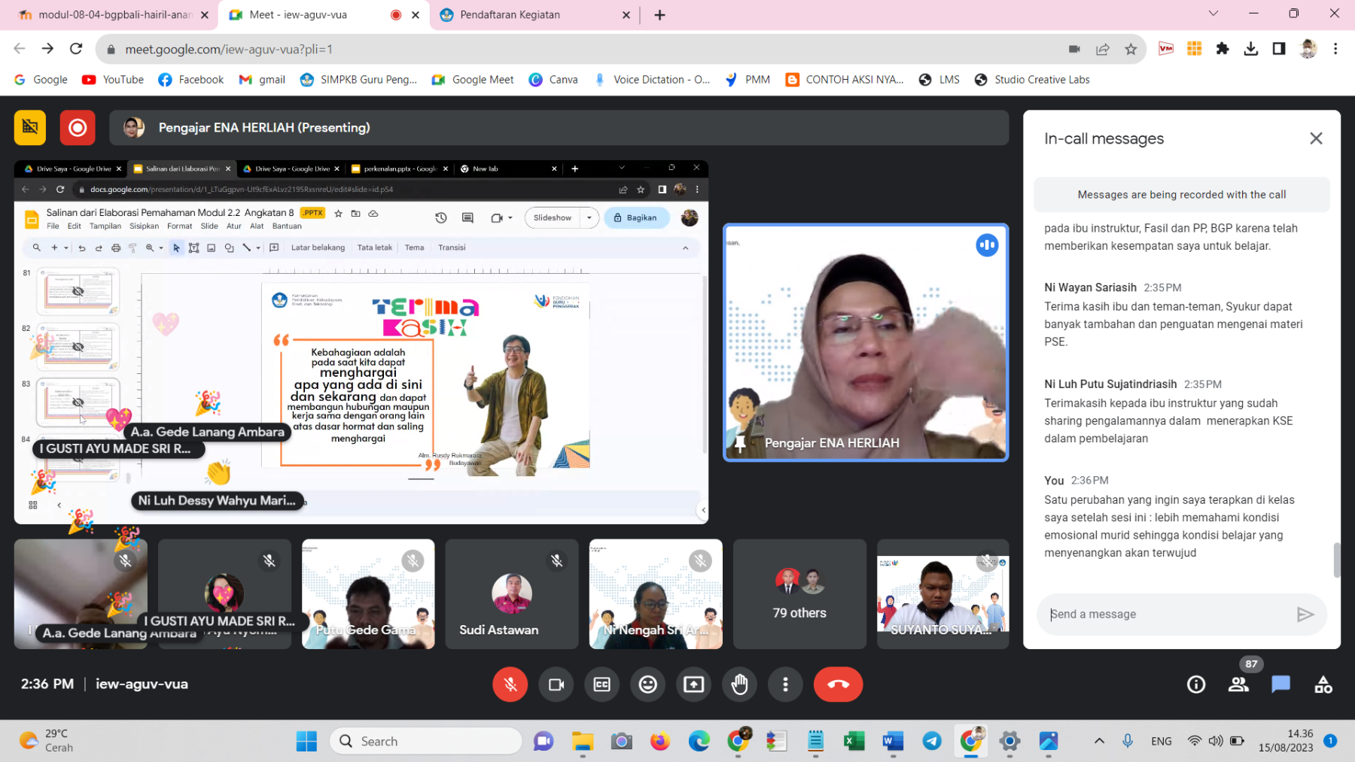Screen dimensions: 1355x762
Task: Open the activities icon
Action: click(1323, 685)
